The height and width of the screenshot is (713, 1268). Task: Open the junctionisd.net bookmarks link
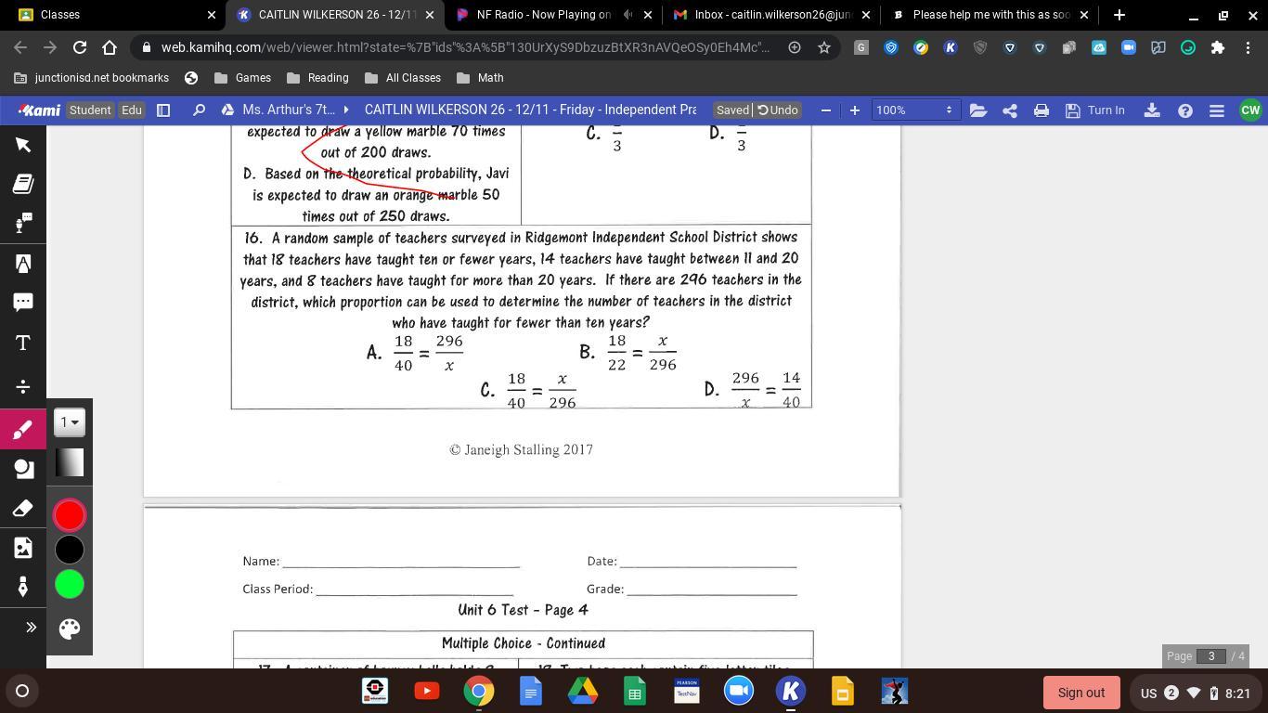coord(90,78)
